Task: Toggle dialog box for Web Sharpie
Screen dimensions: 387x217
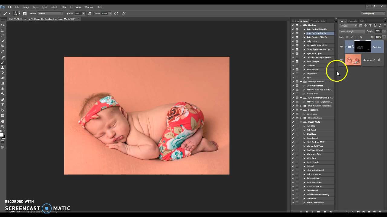Action: tap(297, 70)
